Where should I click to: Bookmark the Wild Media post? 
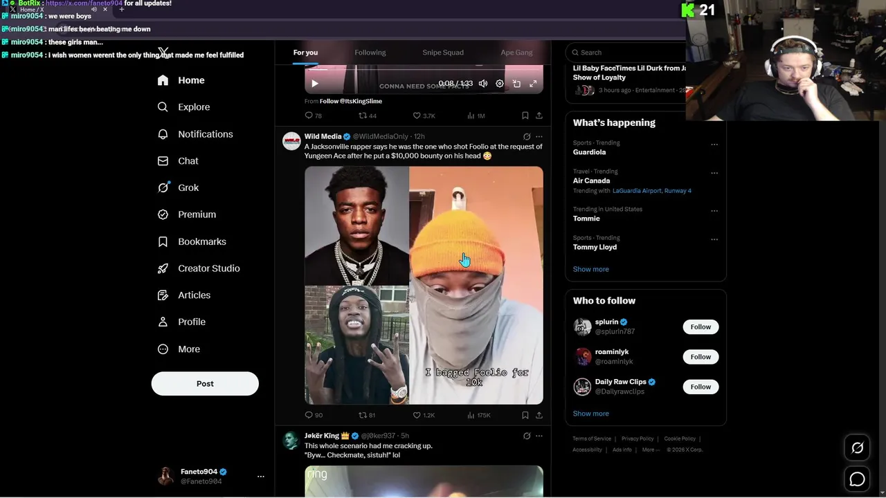pyautogui.click(x=525, y=415)
